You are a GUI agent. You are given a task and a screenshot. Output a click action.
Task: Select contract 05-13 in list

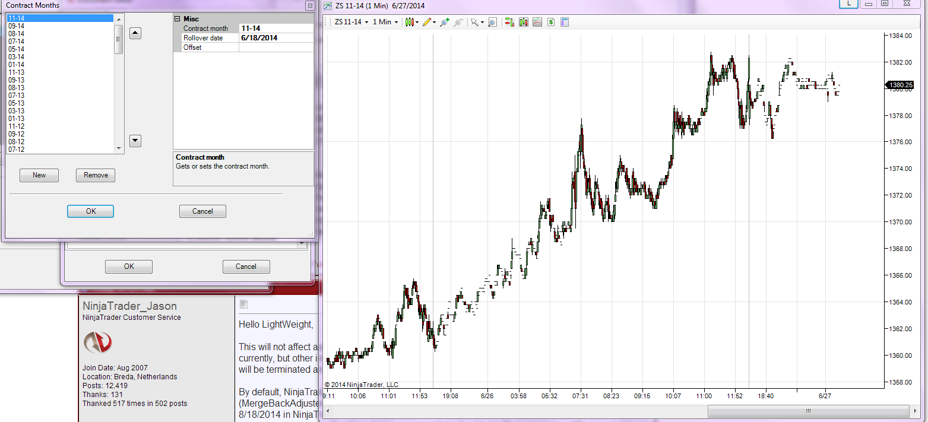click(x=60, y=103)
